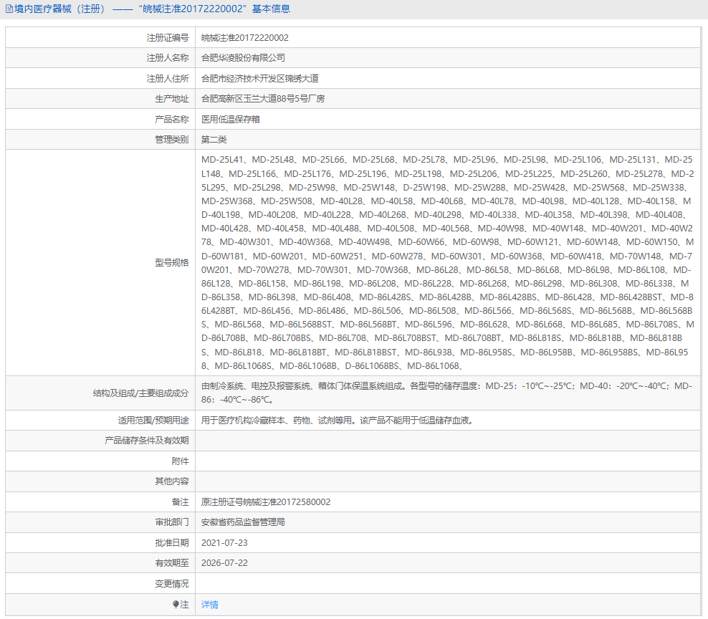708x619 pixels.
Task: Click the 变更情况 label
Action: (x=171, y=584)
